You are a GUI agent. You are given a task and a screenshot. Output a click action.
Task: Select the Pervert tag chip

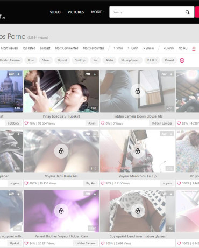pyautogui.click(x=169, y=60)
